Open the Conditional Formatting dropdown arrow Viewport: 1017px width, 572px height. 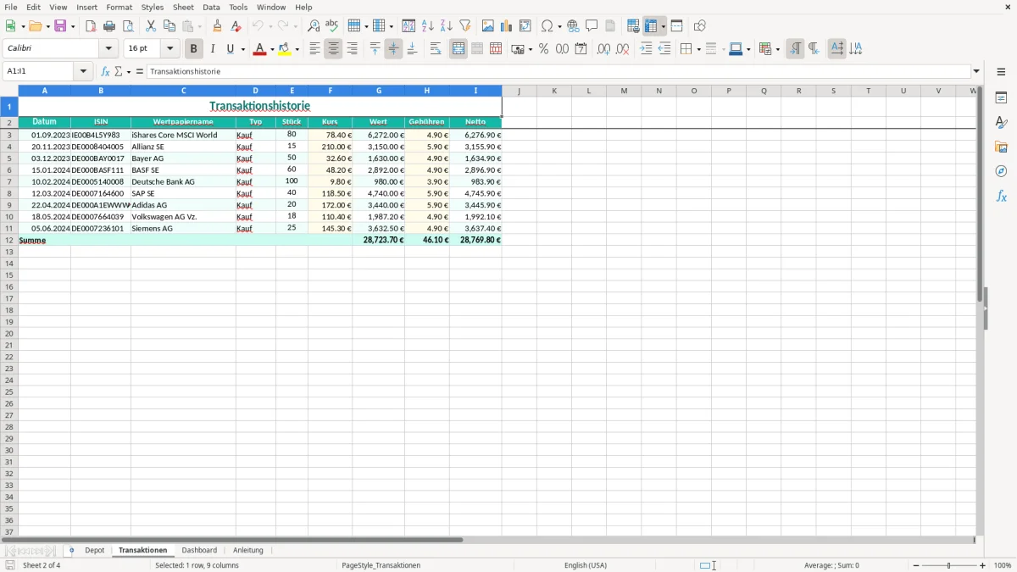click(777, 49)
